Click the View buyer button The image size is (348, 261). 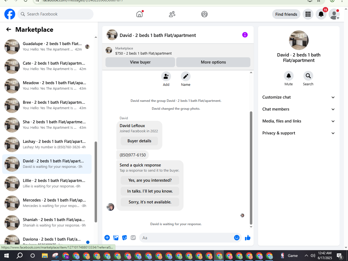click(x=140, y=62)
